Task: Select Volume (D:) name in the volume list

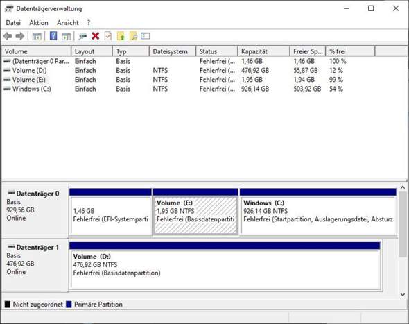Action: click(x=30, y=71)
